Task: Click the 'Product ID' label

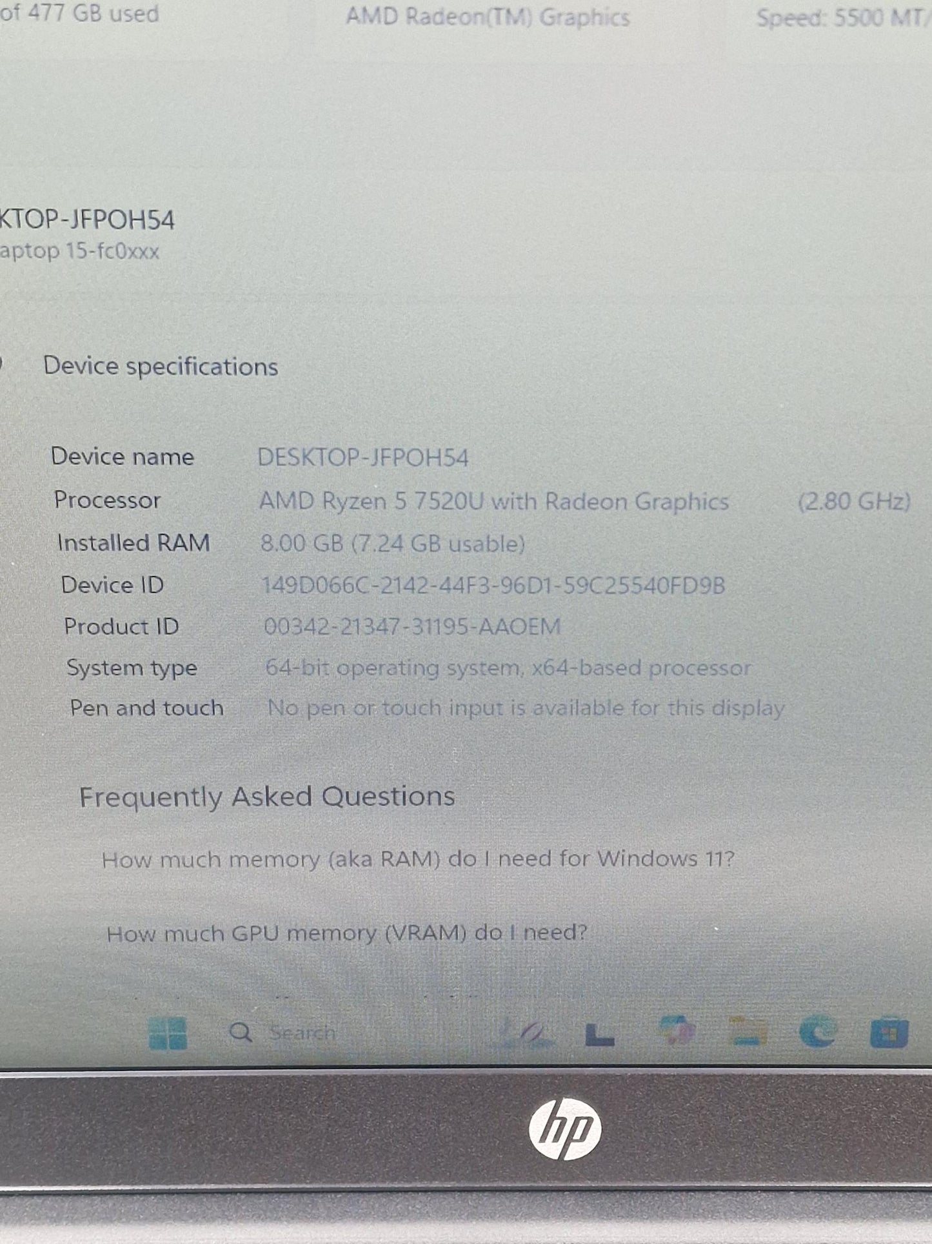Action: click(x=121, y=626)
